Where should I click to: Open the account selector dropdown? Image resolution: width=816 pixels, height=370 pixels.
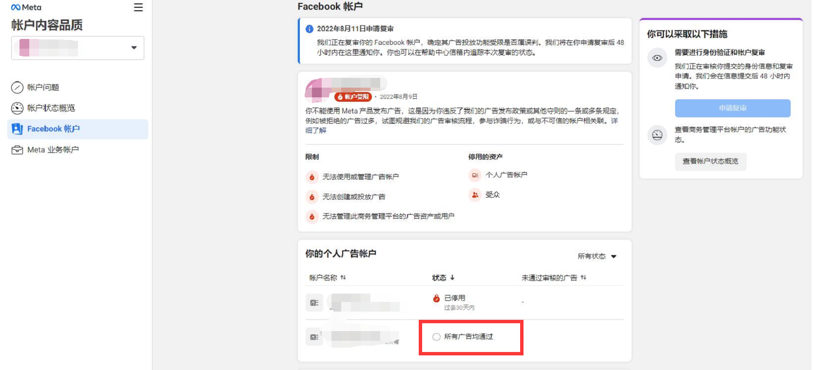pyautogui.click(x=78, y=48)
